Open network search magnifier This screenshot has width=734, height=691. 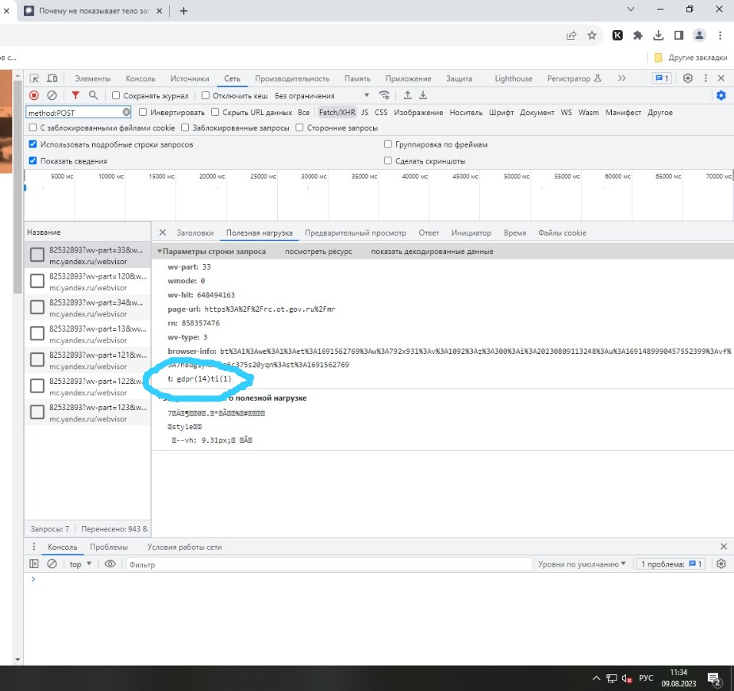tap(94, 95)
